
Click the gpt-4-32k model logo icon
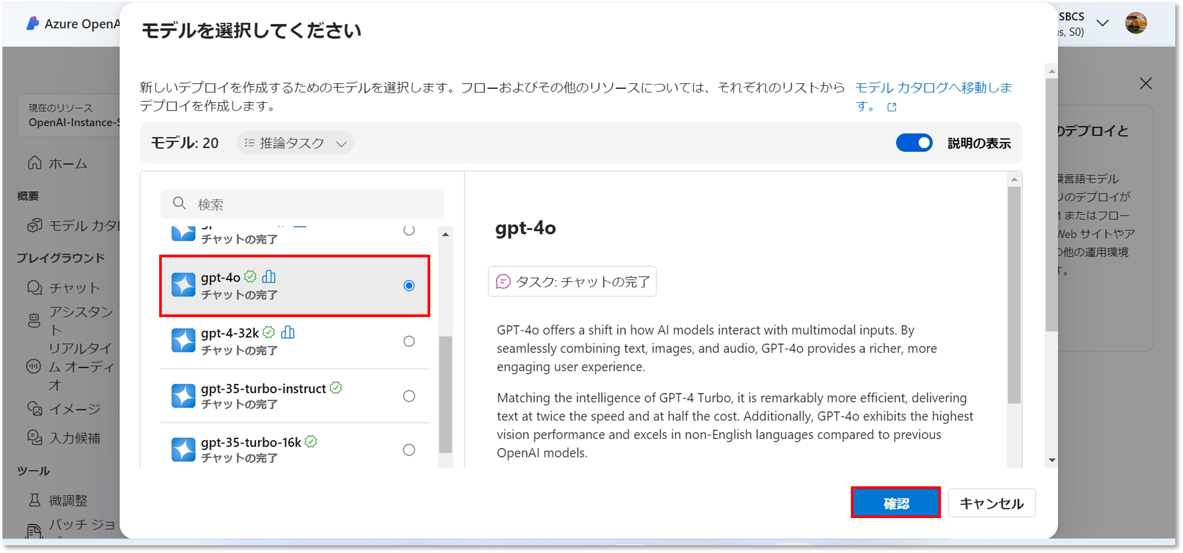point(183,340)
